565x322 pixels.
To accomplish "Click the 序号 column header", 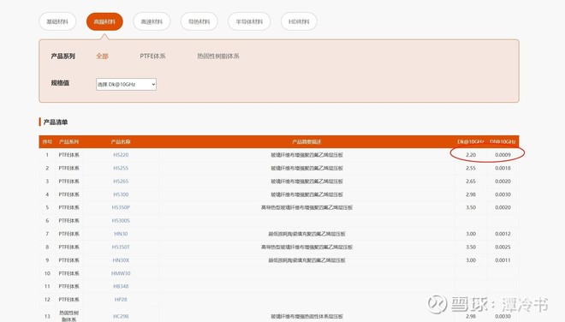I will tap(47, 141).
